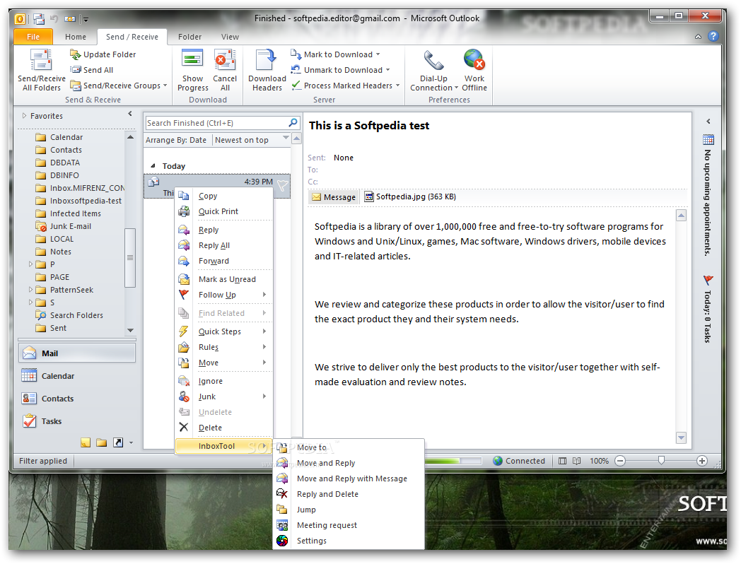Switch to normal view icon in status bar
This screenshot has width=741, height=564.
click(x=562, y=461)
